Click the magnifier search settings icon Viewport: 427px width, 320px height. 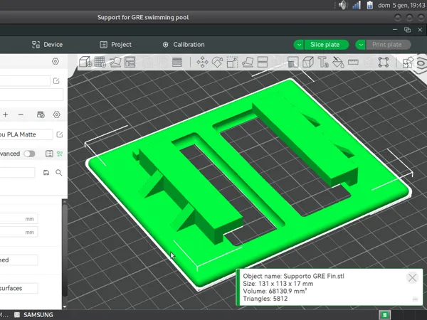coord(59,173)
